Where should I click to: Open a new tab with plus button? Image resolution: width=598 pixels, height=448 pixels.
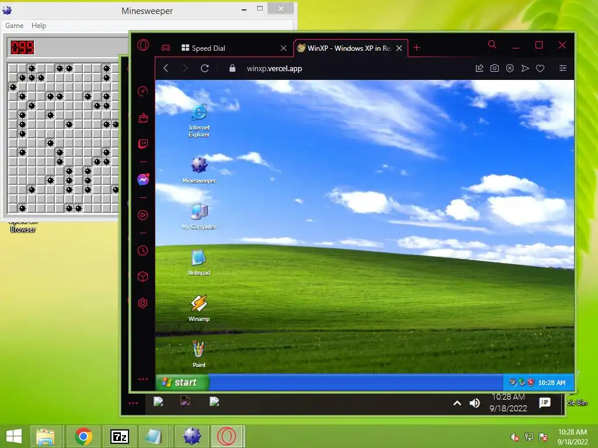click(416, 48)
